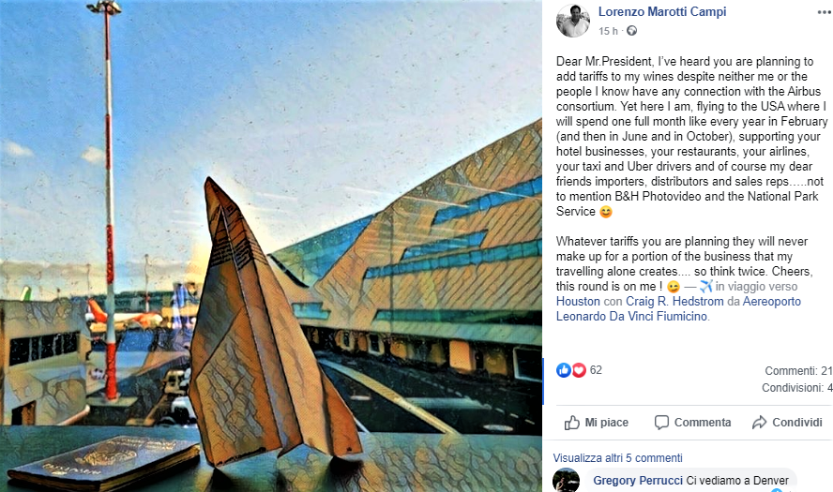Click Gregory Perrucci's comment avatar
The width and height of the screenshot is (833, 492).
(x=567, y=481)
